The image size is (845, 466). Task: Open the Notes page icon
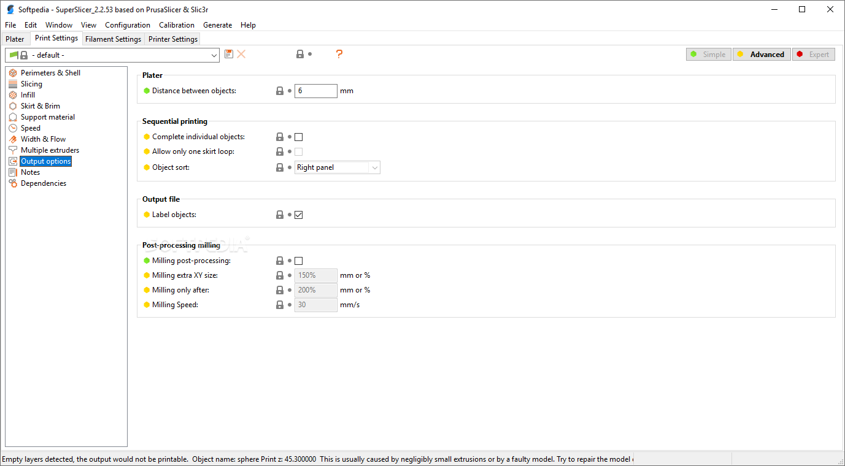pyautogui.click(x=13, y=172)
